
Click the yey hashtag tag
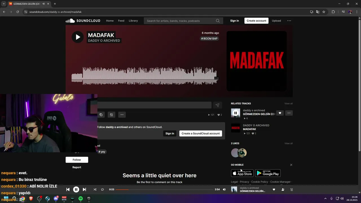click(102, 152)
